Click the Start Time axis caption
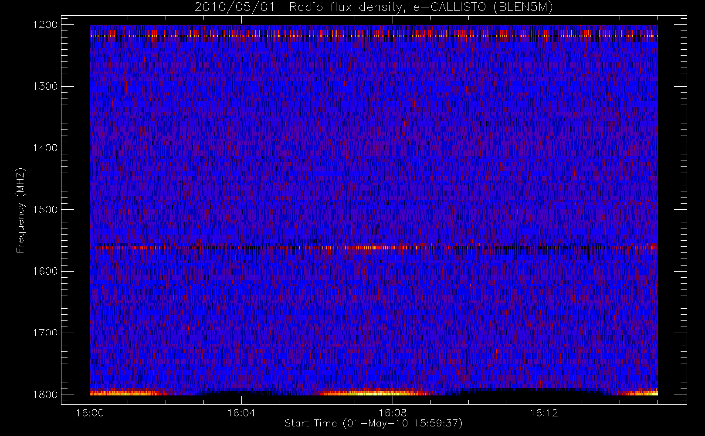 pos(373,423)
